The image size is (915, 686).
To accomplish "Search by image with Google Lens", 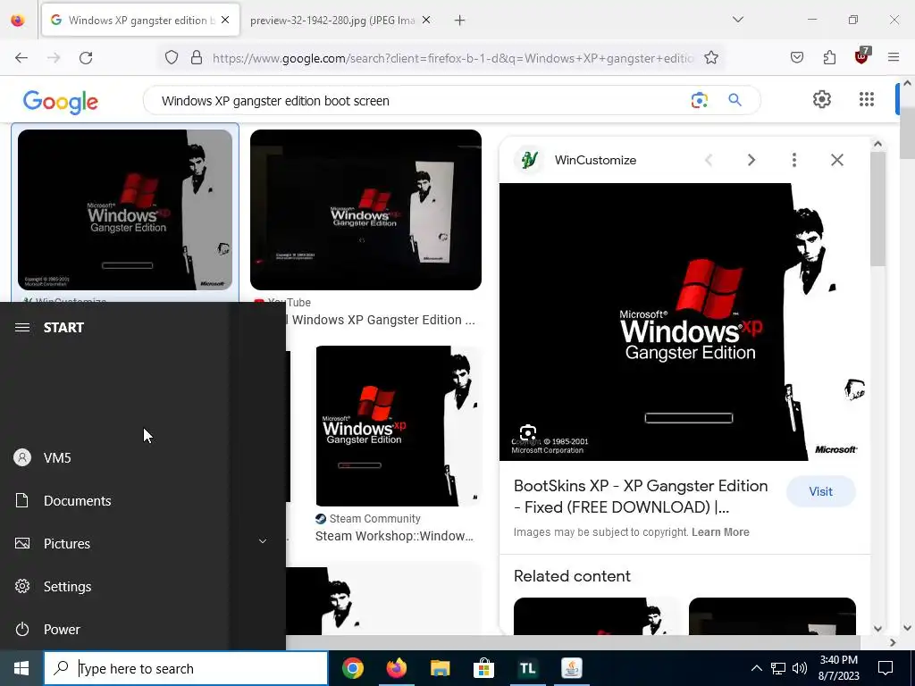I will [x=699, y=100].
